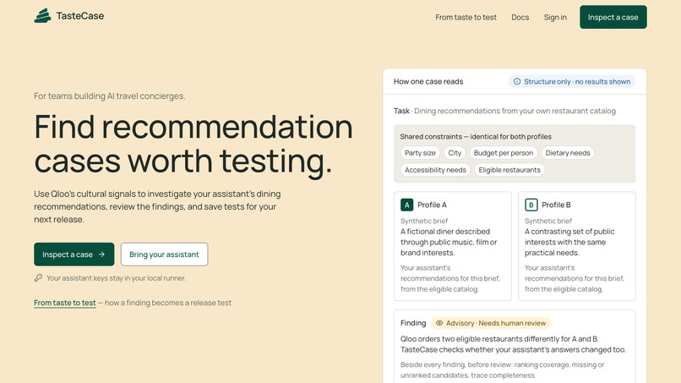
Task: Click the info icon in Structure only badge
Action: 517,81
